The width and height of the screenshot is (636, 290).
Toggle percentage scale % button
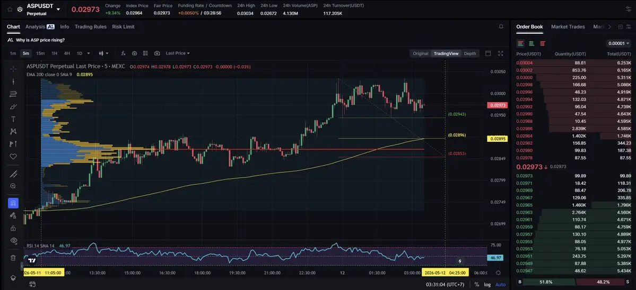click(476, 285)
